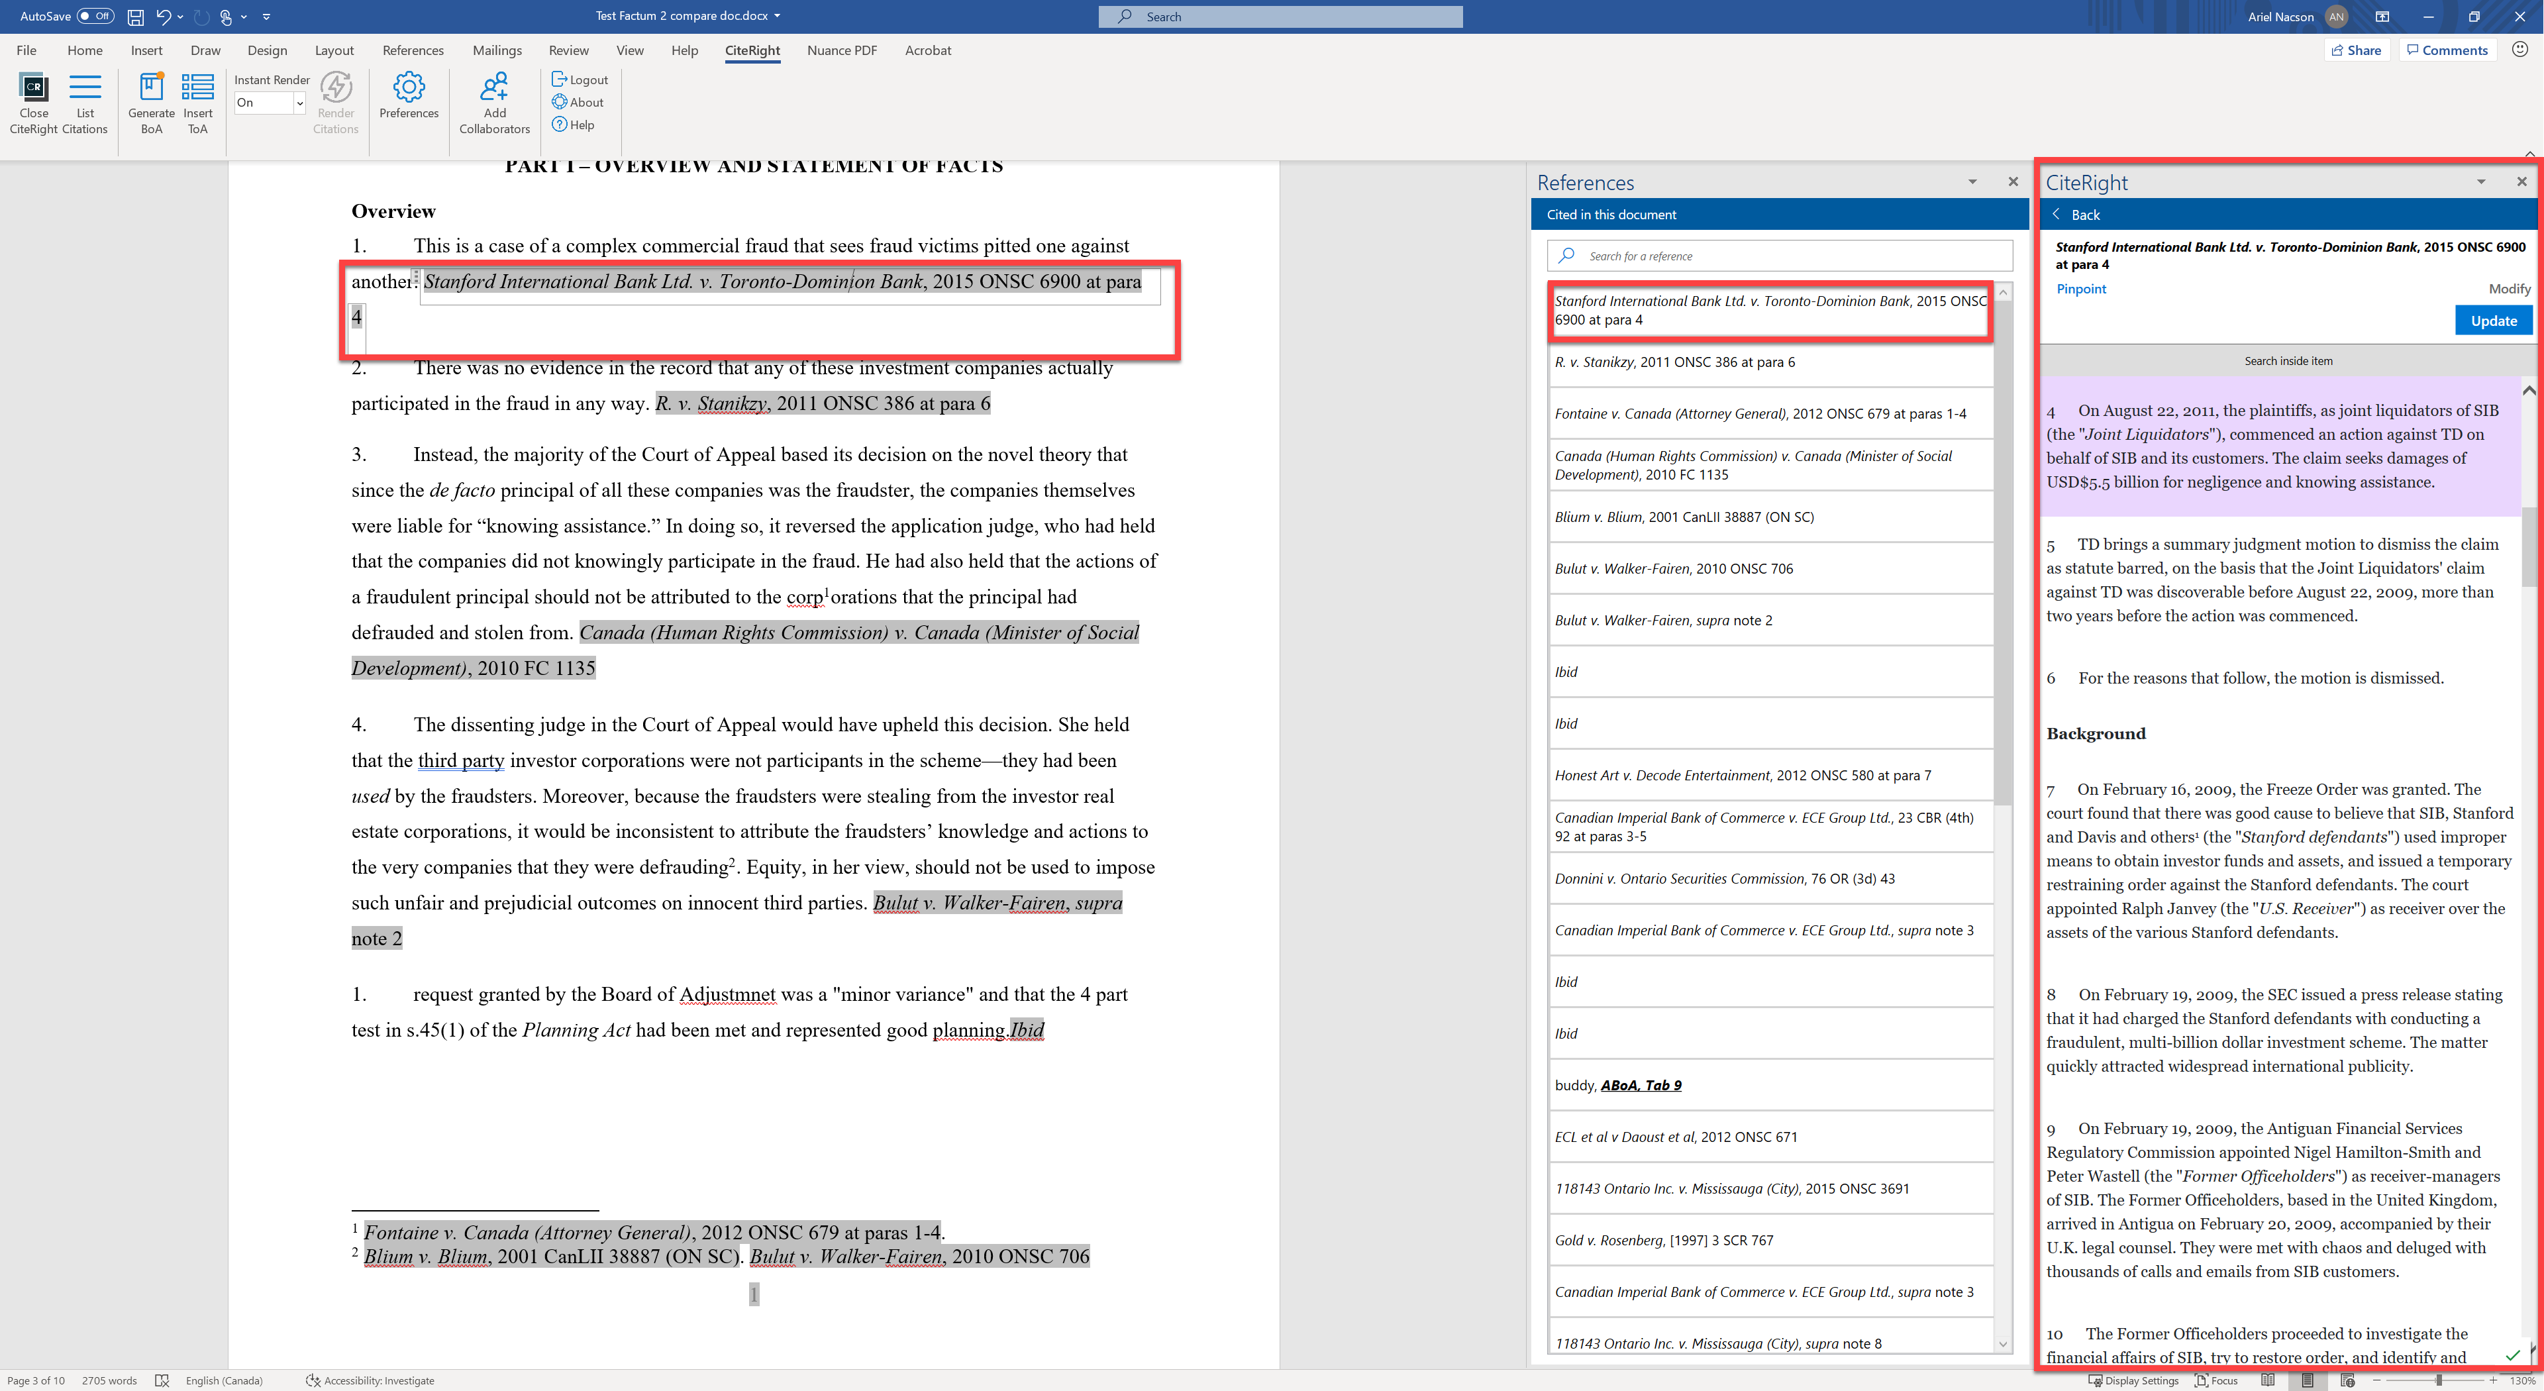This screenshot has width=2544, height=1391.
Task: Switch to the Home tab
Action: [x=85, y=50]
